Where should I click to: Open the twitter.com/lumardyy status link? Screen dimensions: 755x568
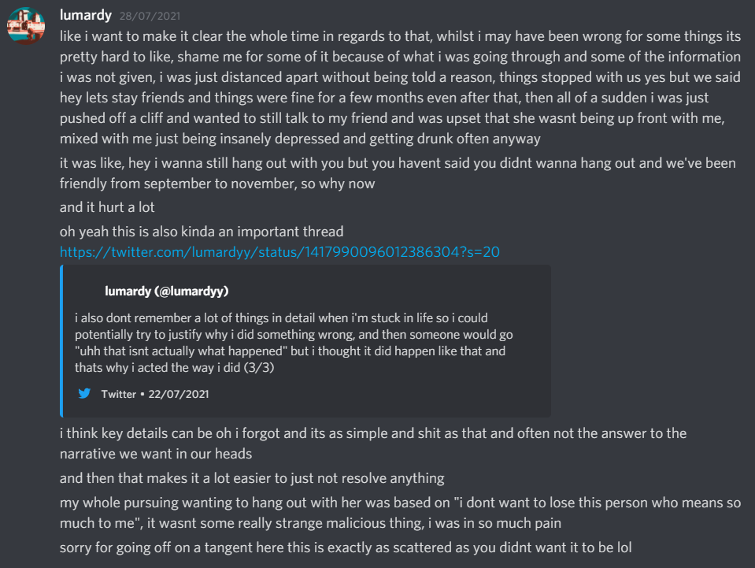point(279,252)
